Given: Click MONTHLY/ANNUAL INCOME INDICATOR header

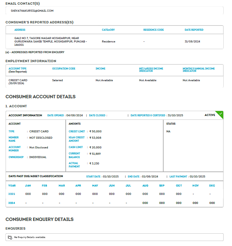Looking at the screenshot, I should point(199,70).
